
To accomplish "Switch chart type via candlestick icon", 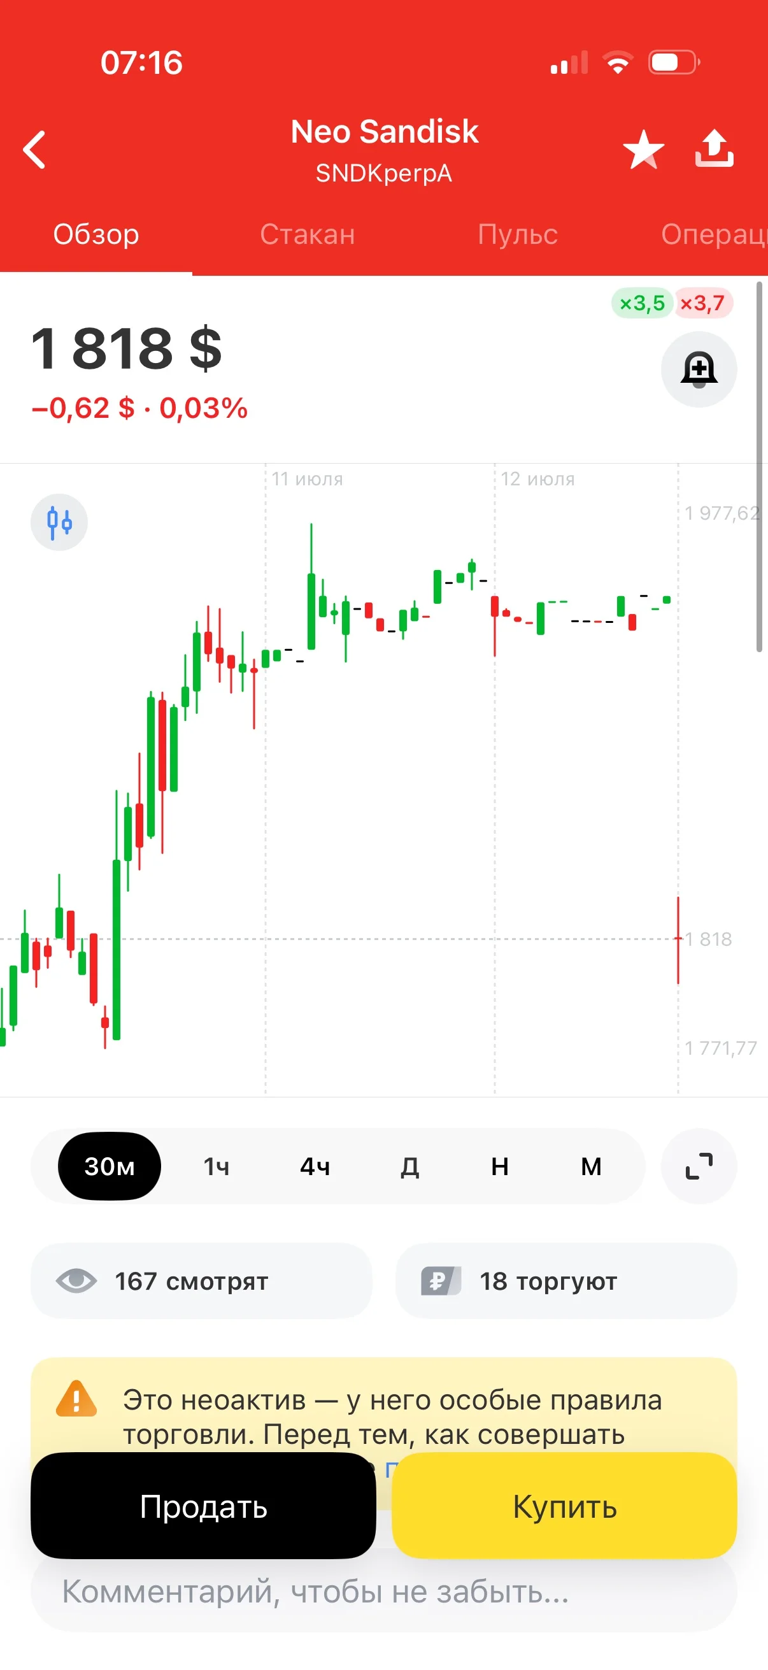I will coord(59,522).
